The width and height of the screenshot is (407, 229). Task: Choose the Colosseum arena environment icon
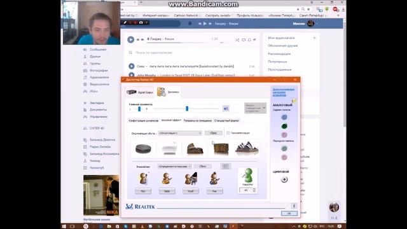(195, 149)
